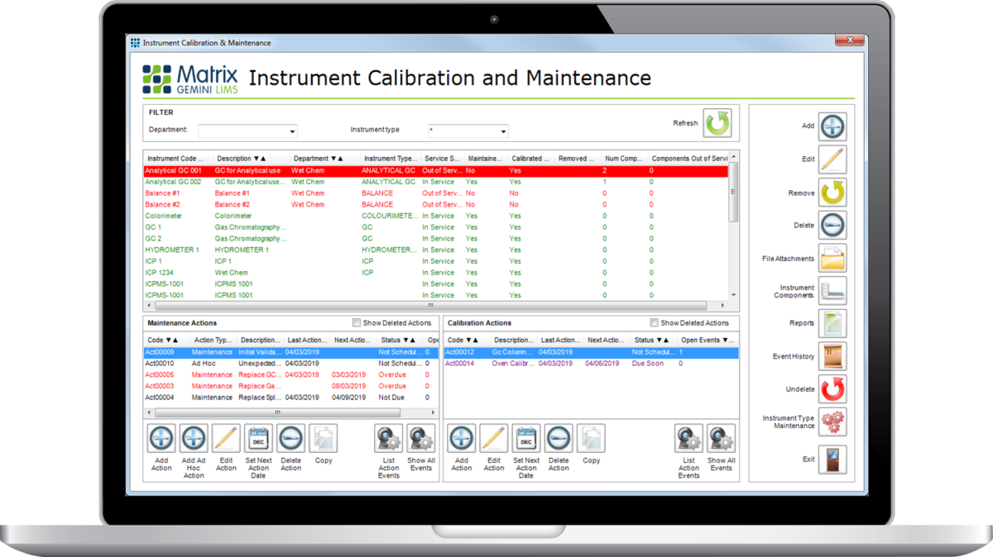Open the Department filter dropdown
993x557 pixels.
click(292, 131)
